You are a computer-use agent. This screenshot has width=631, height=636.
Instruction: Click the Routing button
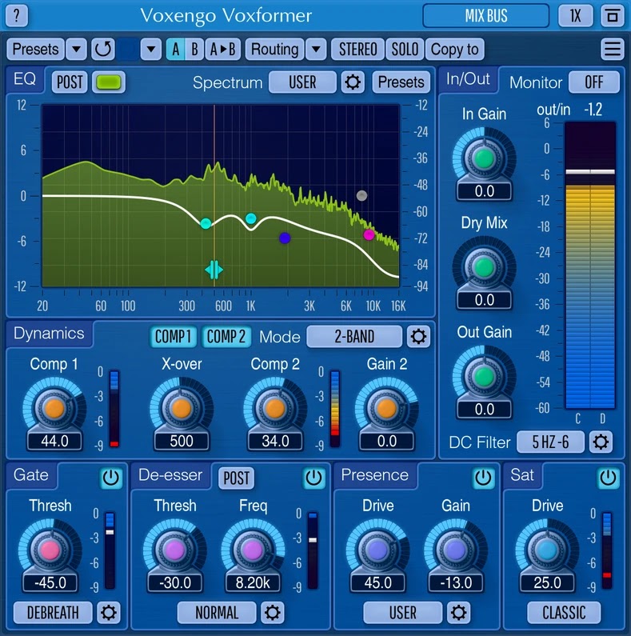(x=274, y=49)
